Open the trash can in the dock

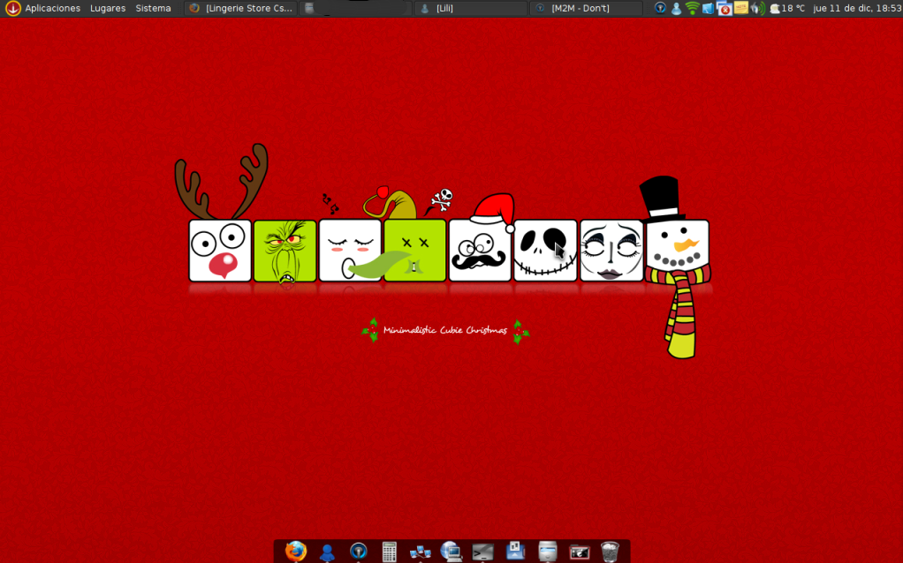tap(610, 552)
